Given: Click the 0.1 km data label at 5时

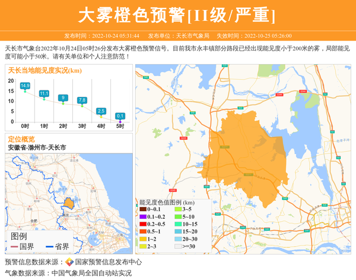Looking at the screenshot, I should [120, 116].
